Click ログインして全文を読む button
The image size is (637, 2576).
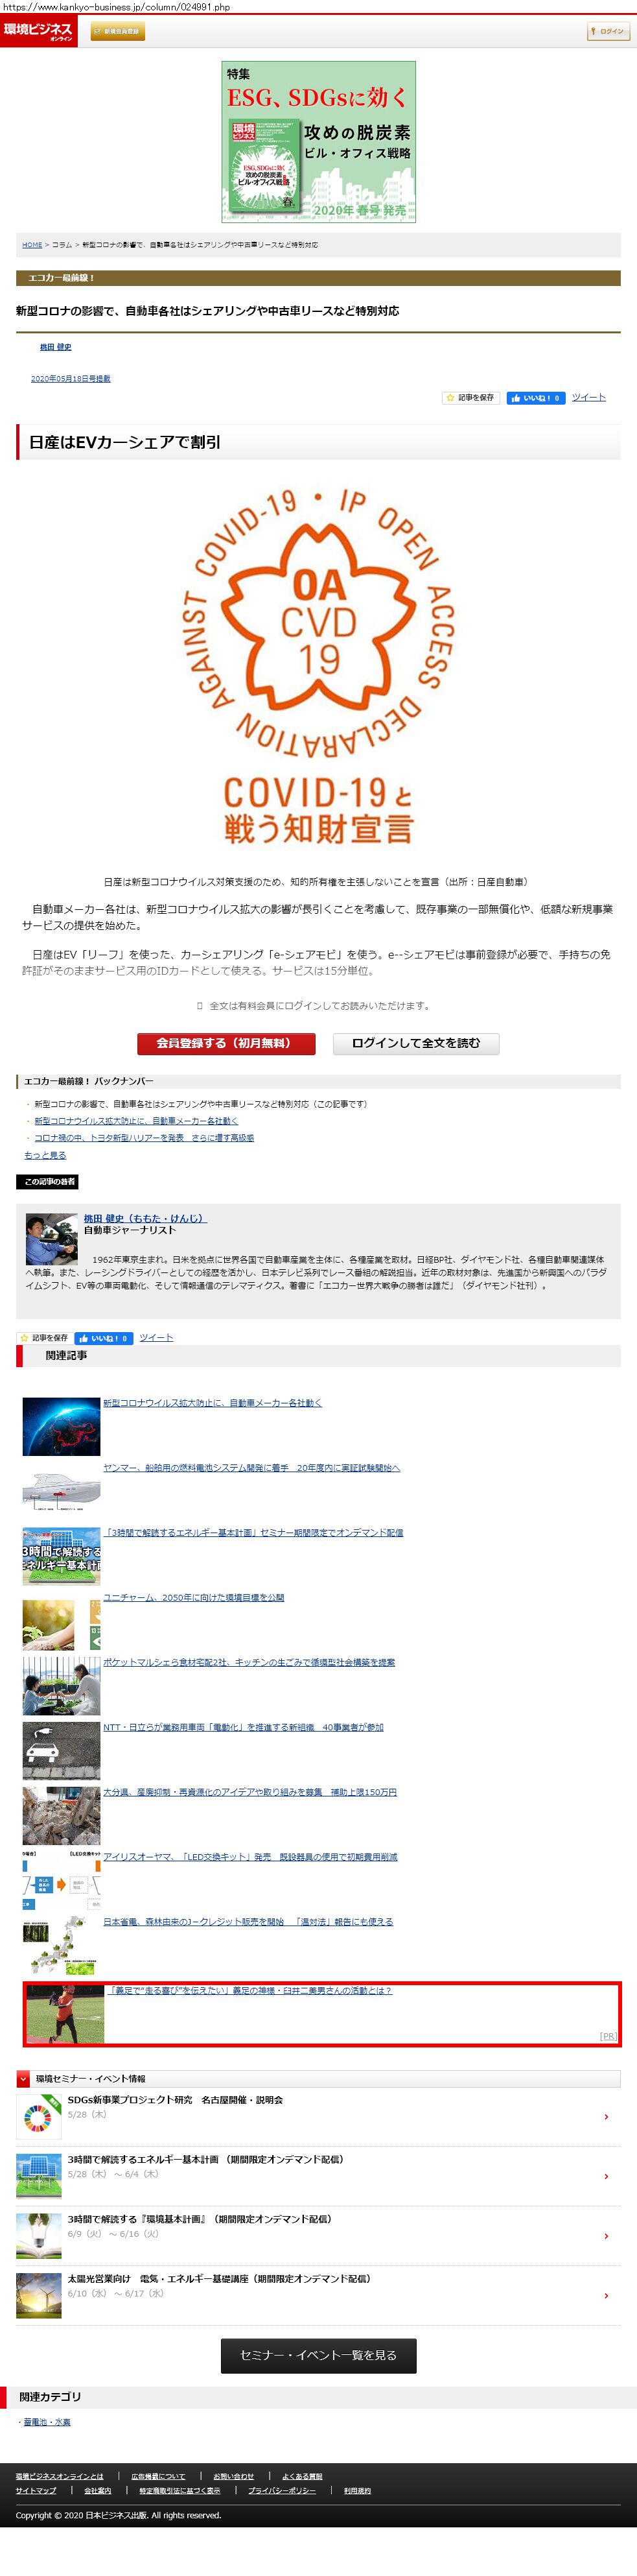[x=415, y=1043]
